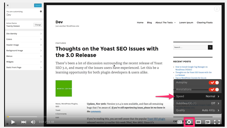Switch to theater mode view
The width and height of the screenshot is (227, 128).
click(198, 122)
